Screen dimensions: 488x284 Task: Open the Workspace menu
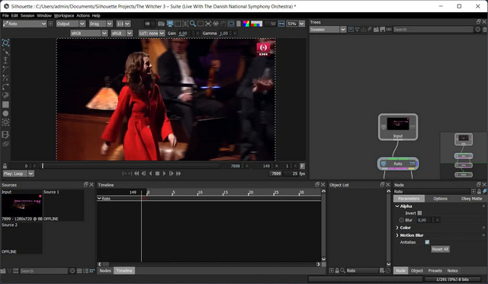click(x=64, y=15)
